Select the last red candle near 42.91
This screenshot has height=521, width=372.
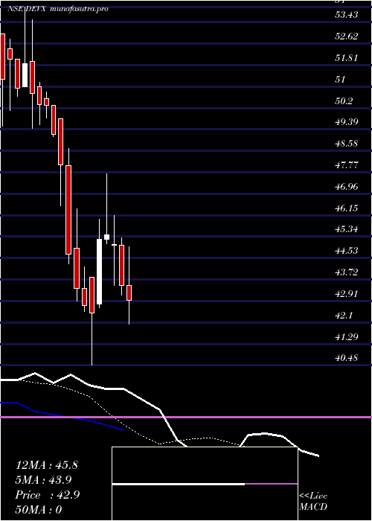[129, 293]
